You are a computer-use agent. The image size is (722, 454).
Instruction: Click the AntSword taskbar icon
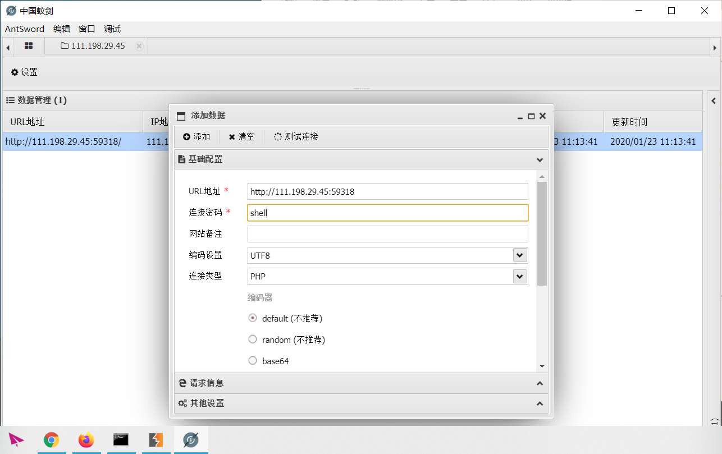pyautogui.click(x=191, y=440)
